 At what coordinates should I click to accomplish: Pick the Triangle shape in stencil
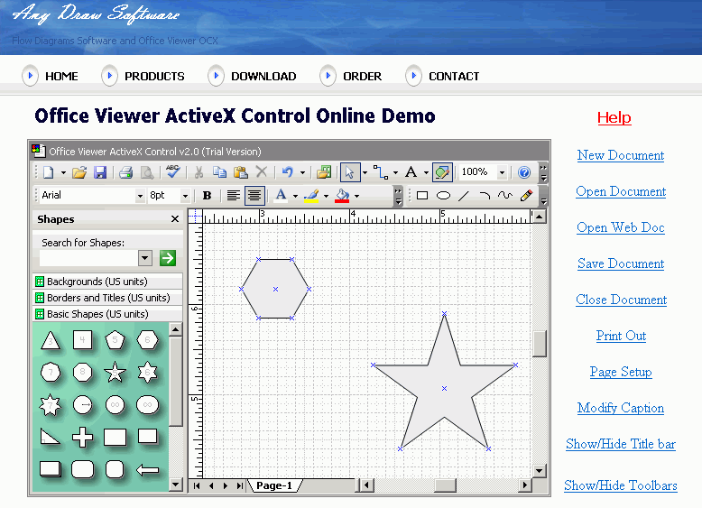(51, 340)
